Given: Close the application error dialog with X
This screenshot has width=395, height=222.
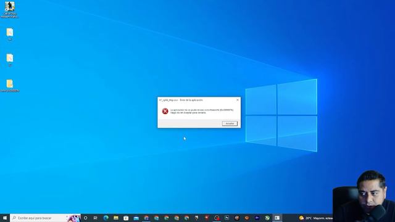Looking at the screenshot, I should click(x=237, y=100).
